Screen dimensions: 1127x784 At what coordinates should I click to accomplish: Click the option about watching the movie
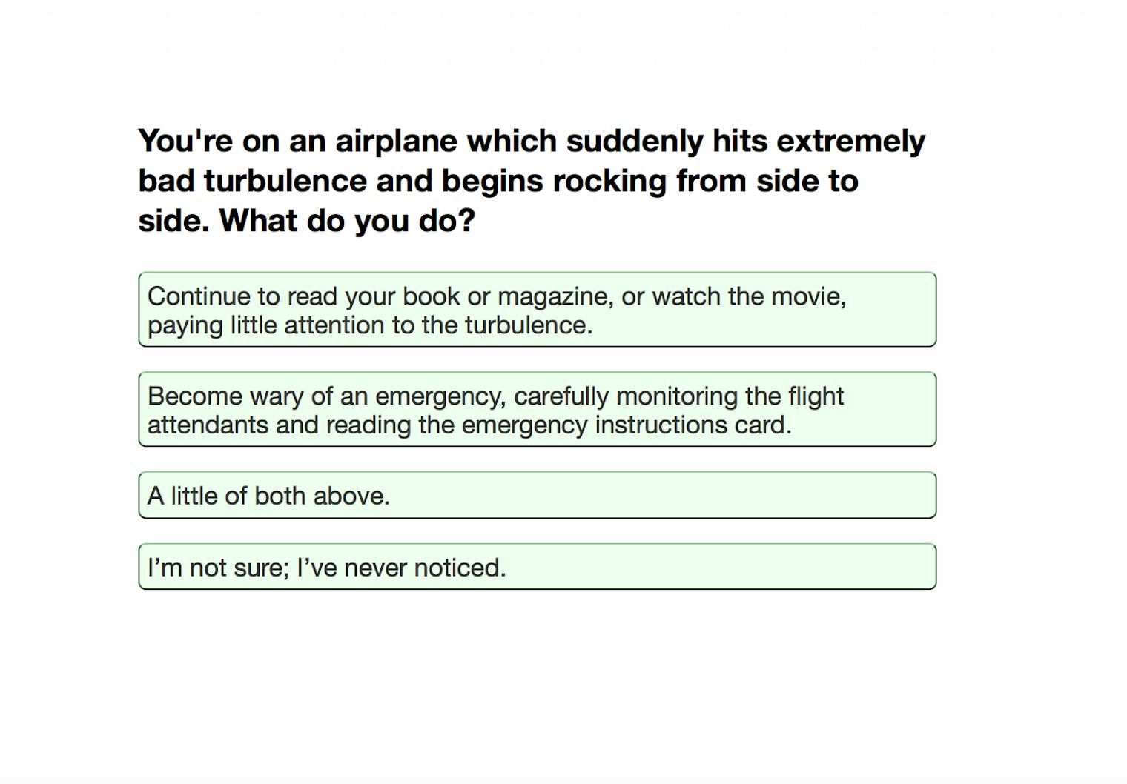[537, 308]
